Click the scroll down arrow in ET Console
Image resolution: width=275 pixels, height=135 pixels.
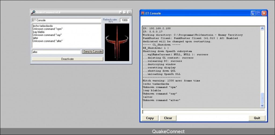tap(262, 106)
